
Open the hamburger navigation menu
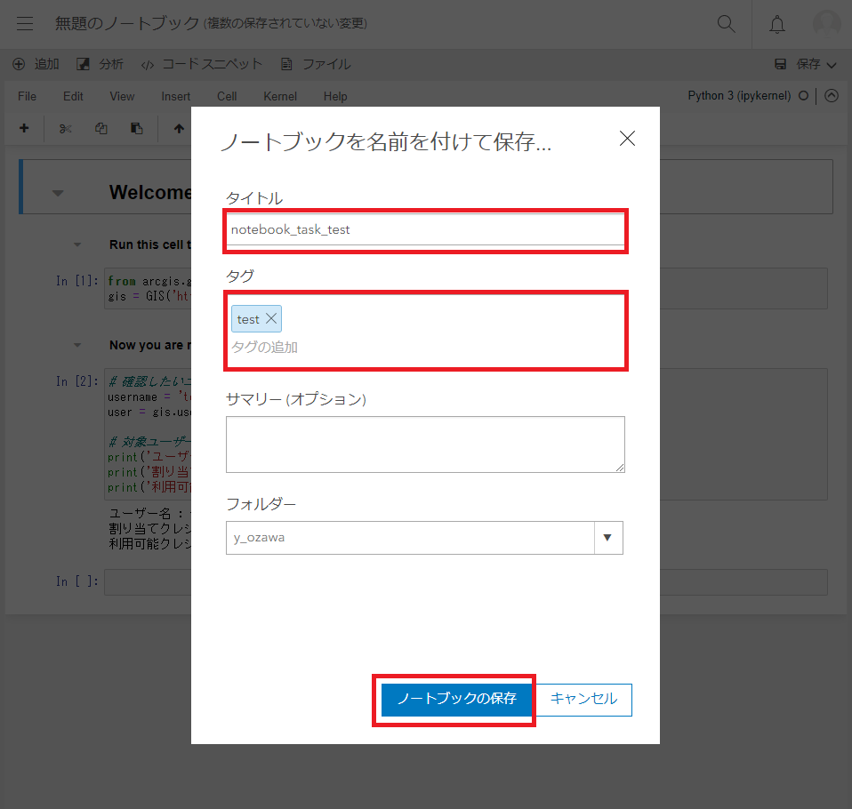[x=25, y=23]
